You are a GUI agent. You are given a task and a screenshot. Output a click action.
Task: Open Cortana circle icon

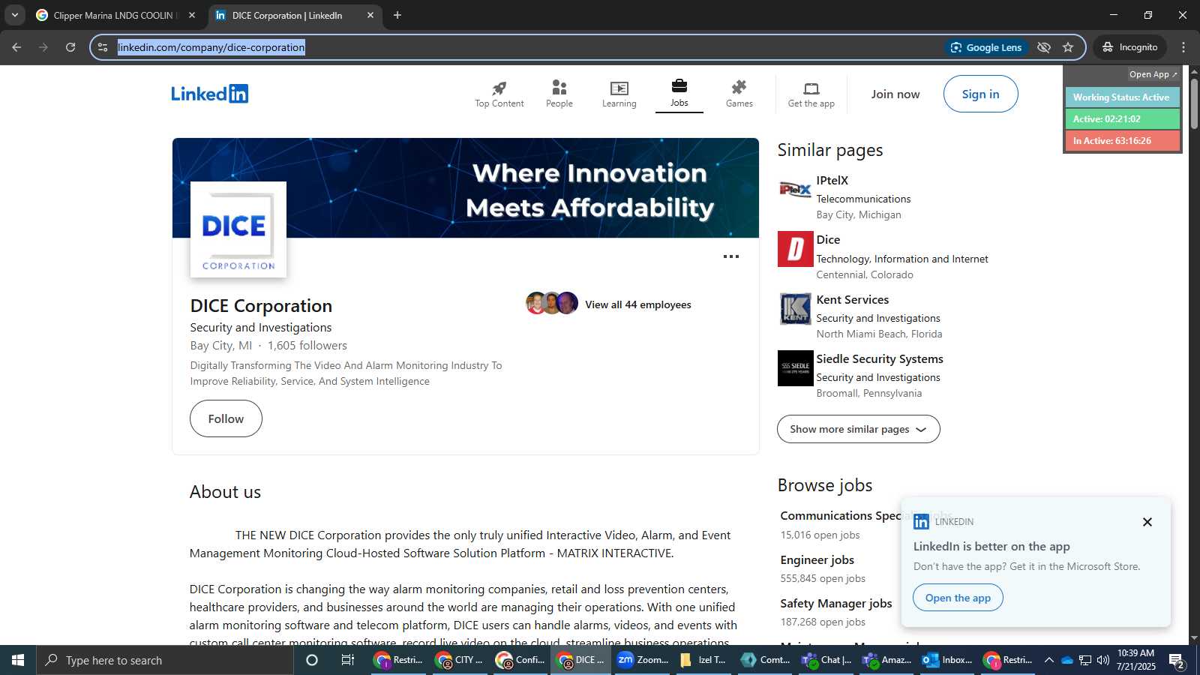pos(312,660)
